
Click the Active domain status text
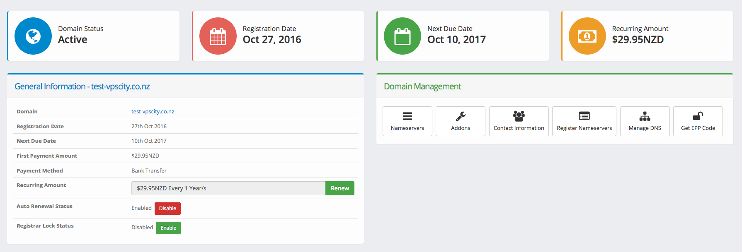point(73,40)
